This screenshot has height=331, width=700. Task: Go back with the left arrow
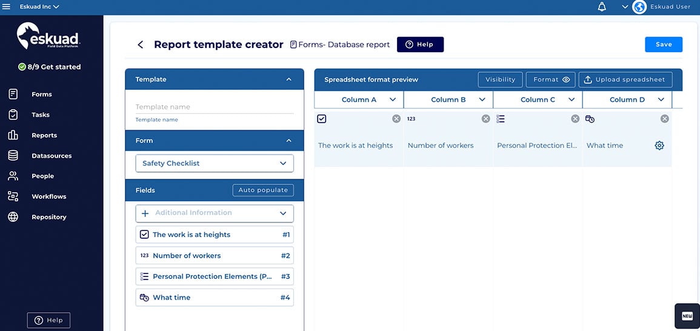click(140, 45)
